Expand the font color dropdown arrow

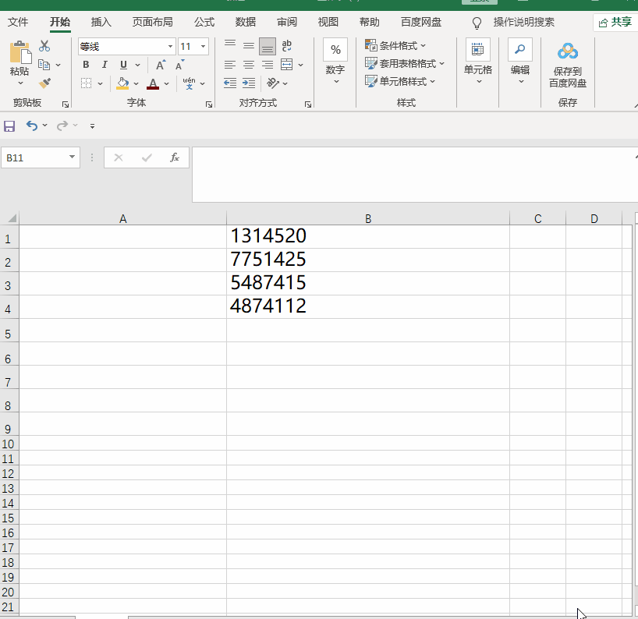point(166,83)
